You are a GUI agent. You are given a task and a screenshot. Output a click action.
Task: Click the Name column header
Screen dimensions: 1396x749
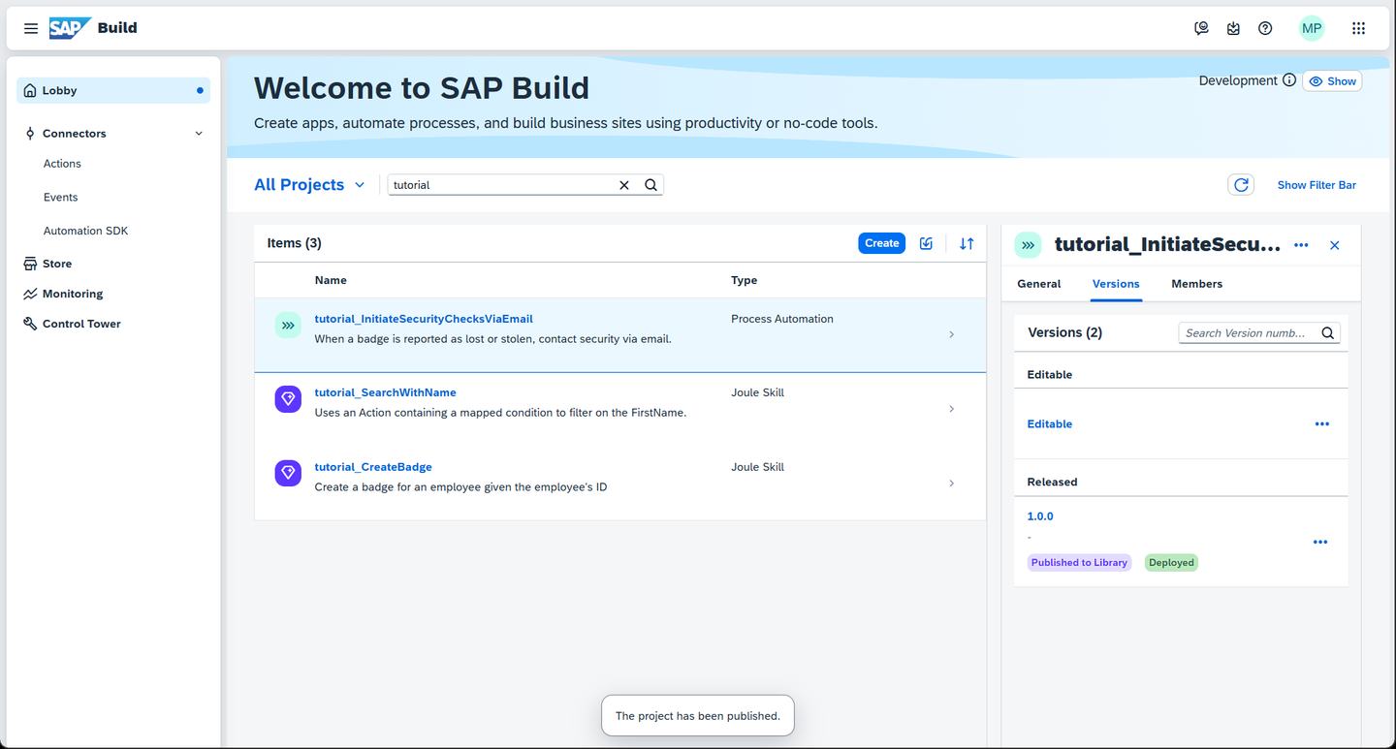331,280
